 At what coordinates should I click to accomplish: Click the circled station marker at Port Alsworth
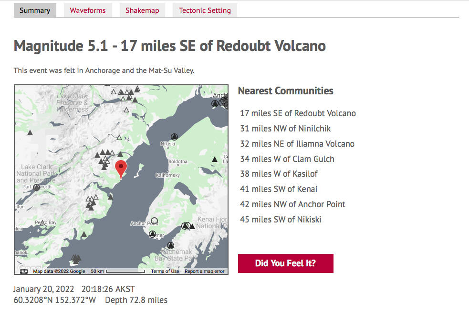pos(36,188)
